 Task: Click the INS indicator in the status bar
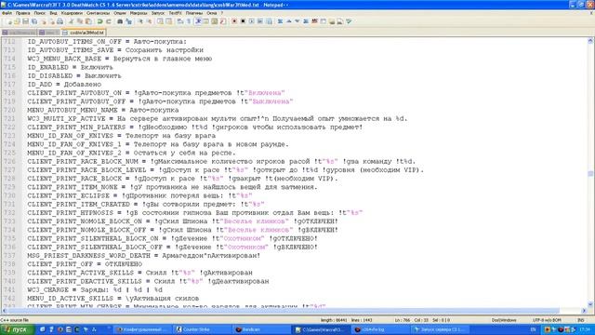click(x=580, y=320)
